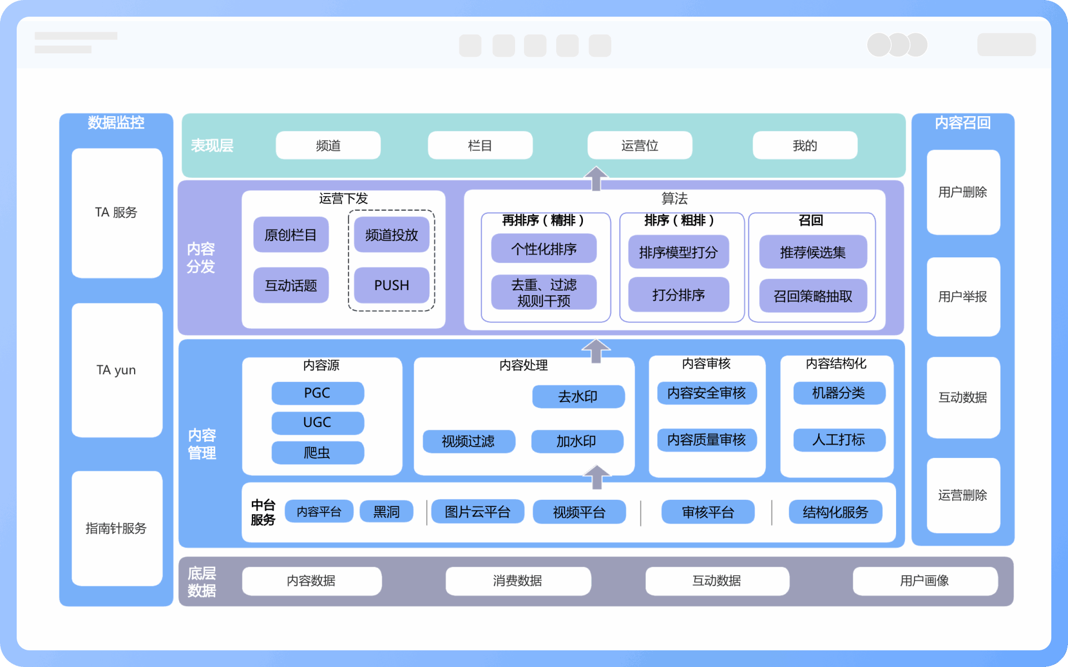This screenshot has height=667, width=1068.
Task: Select 内容安全审核 block
Action: coord(706,393)
